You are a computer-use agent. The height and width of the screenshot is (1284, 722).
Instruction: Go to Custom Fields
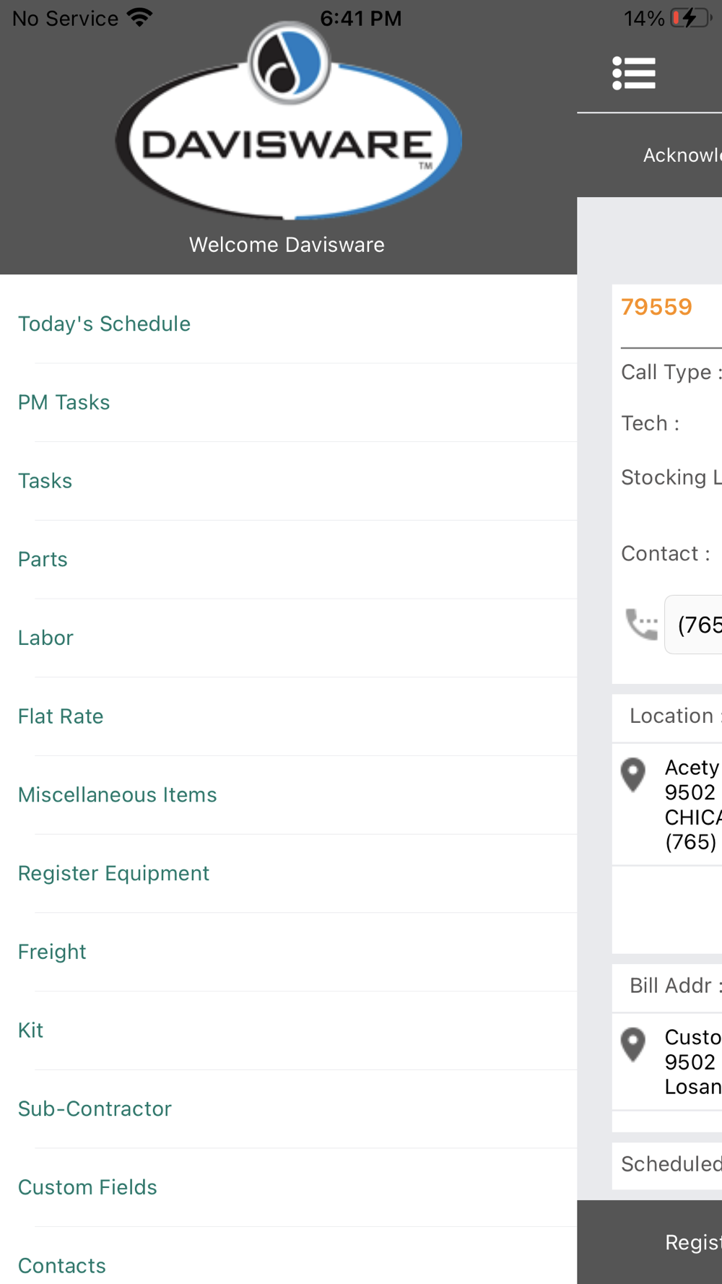pos(88,1187)
